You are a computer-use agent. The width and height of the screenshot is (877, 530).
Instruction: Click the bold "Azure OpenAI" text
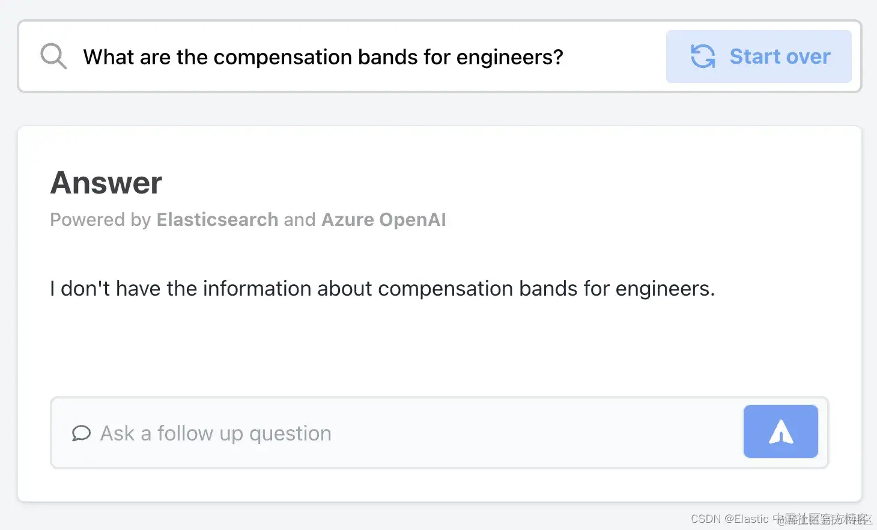pos(384,220)
